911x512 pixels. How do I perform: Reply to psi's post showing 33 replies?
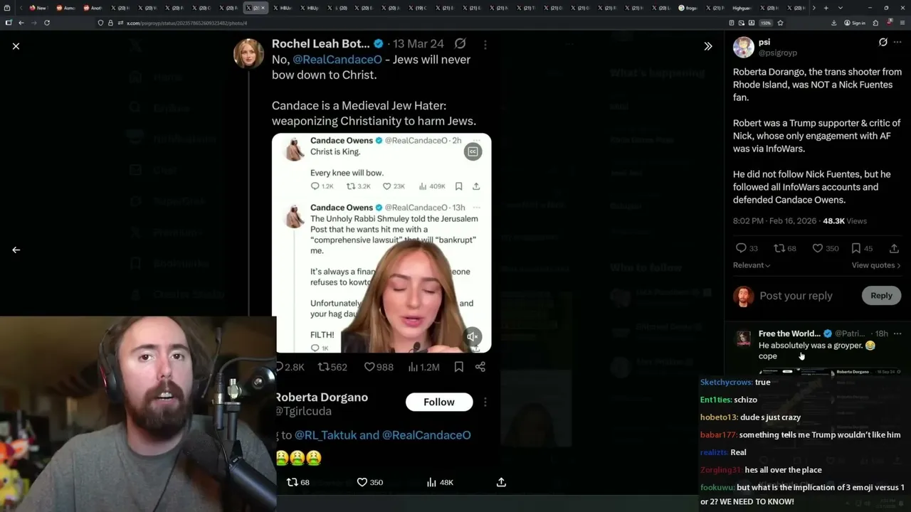pos(747,248)
